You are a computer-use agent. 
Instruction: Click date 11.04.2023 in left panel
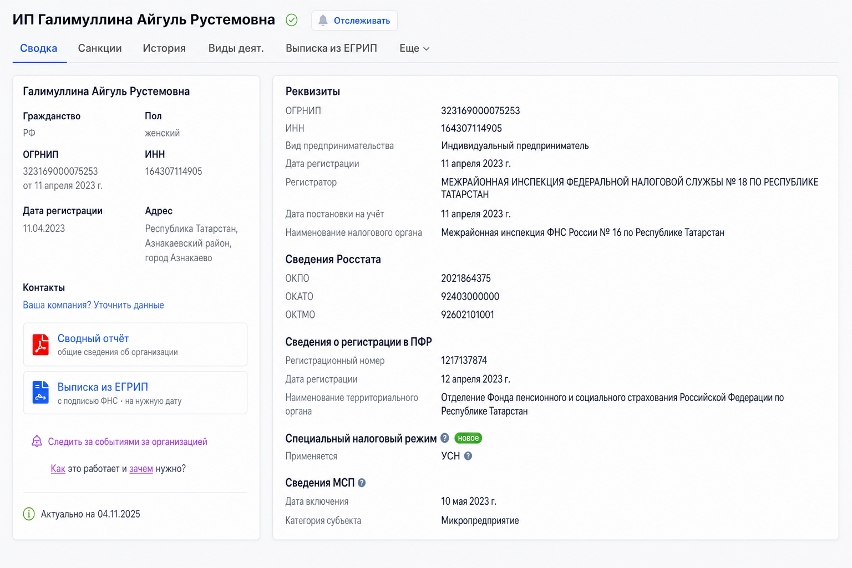tap(44, 229)
